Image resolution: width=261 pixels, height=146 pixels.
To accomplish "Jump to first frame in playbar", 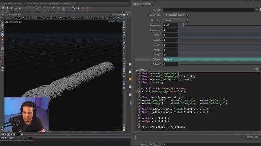I will [3, 135].
